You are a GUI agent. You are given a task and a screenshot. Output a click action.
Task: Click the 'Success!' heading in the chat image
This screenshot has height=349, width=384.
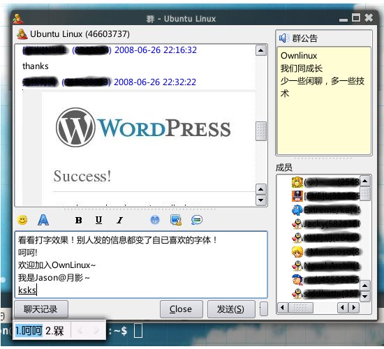click(82, 176)
